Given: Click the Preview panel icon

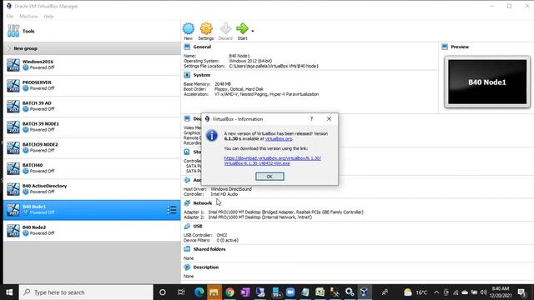Looking at the screenshot, I should (x=445, y=47).
